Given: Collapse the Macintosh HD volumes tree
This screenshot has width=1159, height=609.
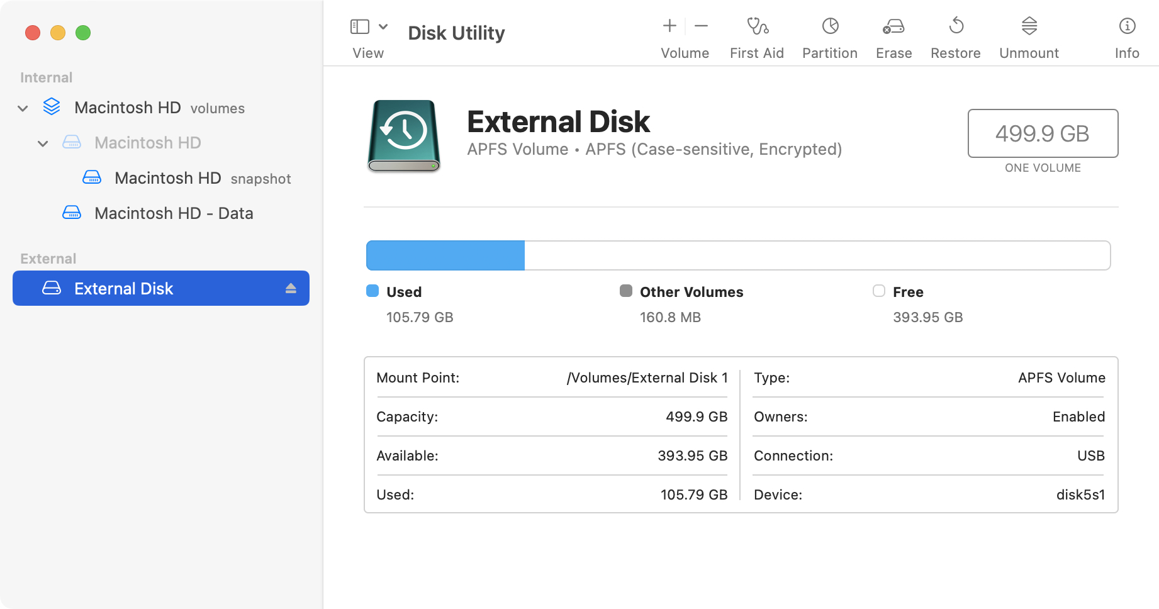Looking at the screenshot, I should coord(23,108).
